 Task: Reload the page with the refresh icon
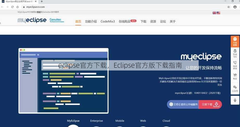pyautogui.click(x=12, y=7)
